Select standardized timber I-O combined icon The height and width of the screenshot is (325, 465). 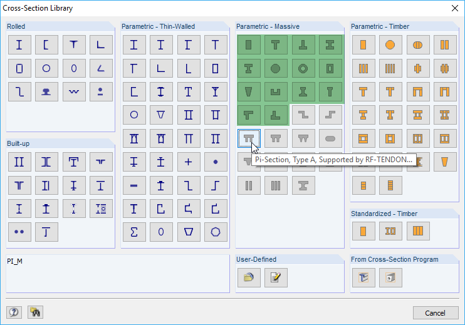point(390,231)
